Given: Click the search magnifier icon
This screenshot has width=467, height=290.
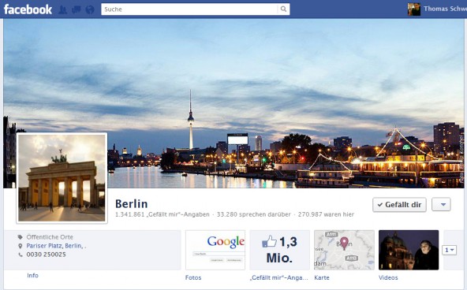Looking at the screenshot, I should [x=283, y=9].
